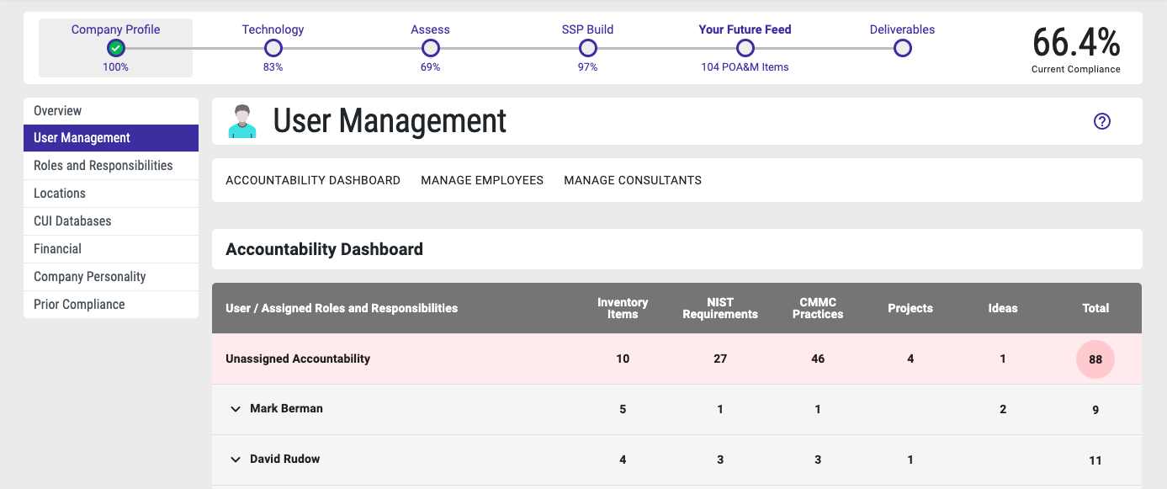Click the green Company Profile checkmark
The height and width of the screenshot is (489, 1167).
116,48
